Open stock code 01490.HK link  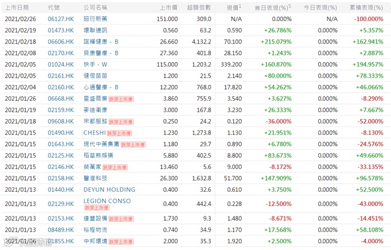(60, 133)
